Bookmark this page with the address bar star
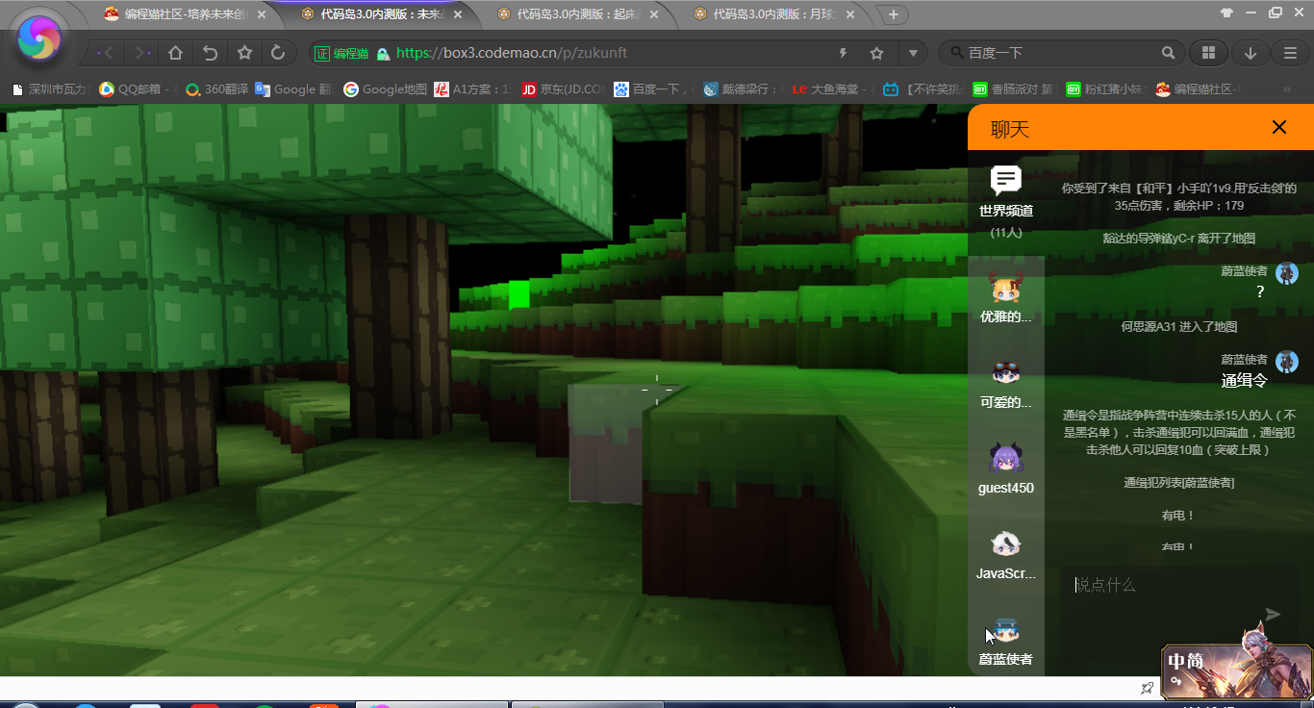The height and width of the screenshot is (708, 1314). [876, 53]
